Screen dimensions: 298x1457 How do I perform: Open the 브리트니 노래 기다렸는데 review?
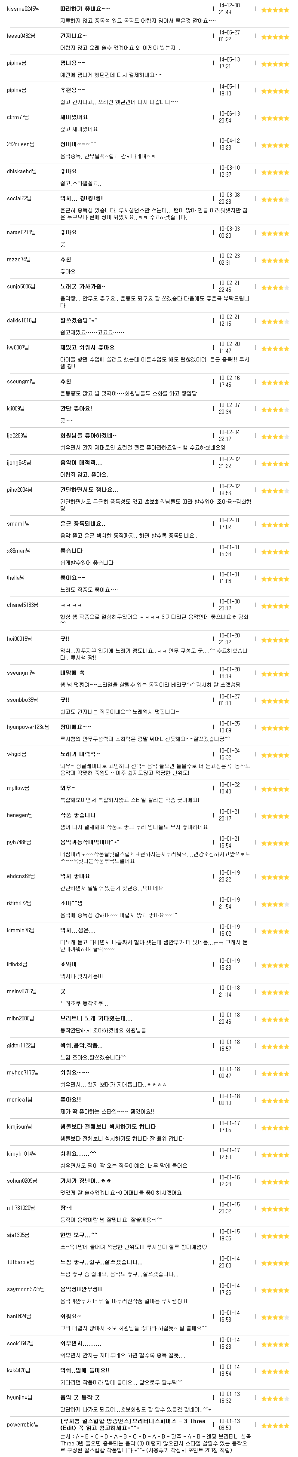tap(96, 1018)
